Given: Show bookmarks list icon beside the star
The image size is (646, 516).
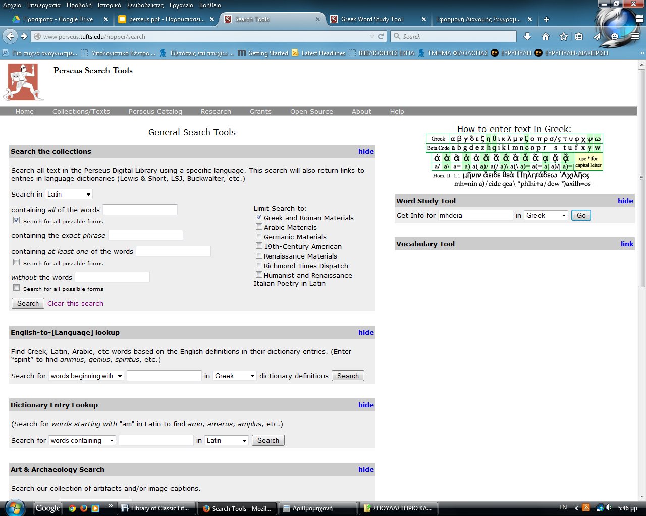Looking at the screenshot, I should [579, 36].
